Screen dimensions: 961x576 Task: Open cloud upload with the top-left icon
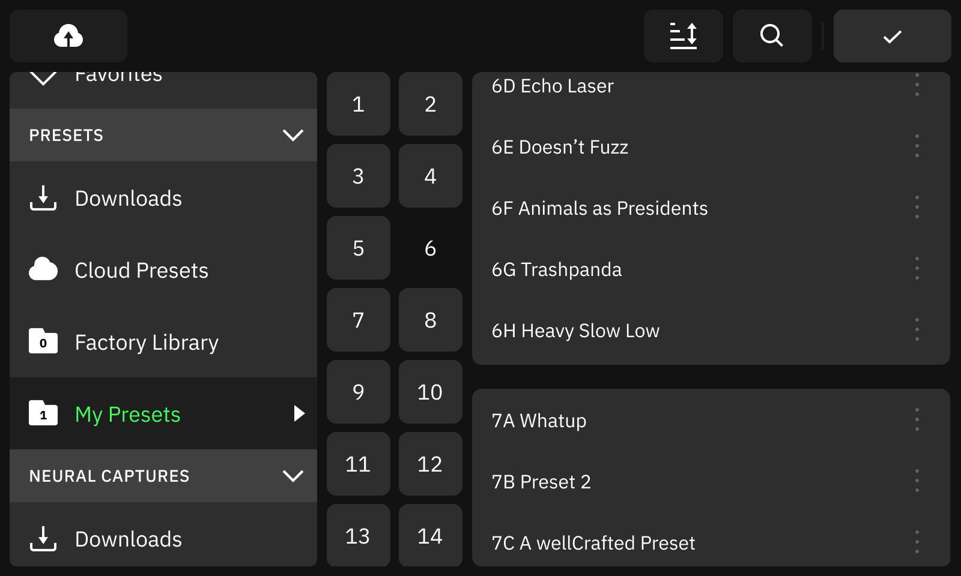68,36
